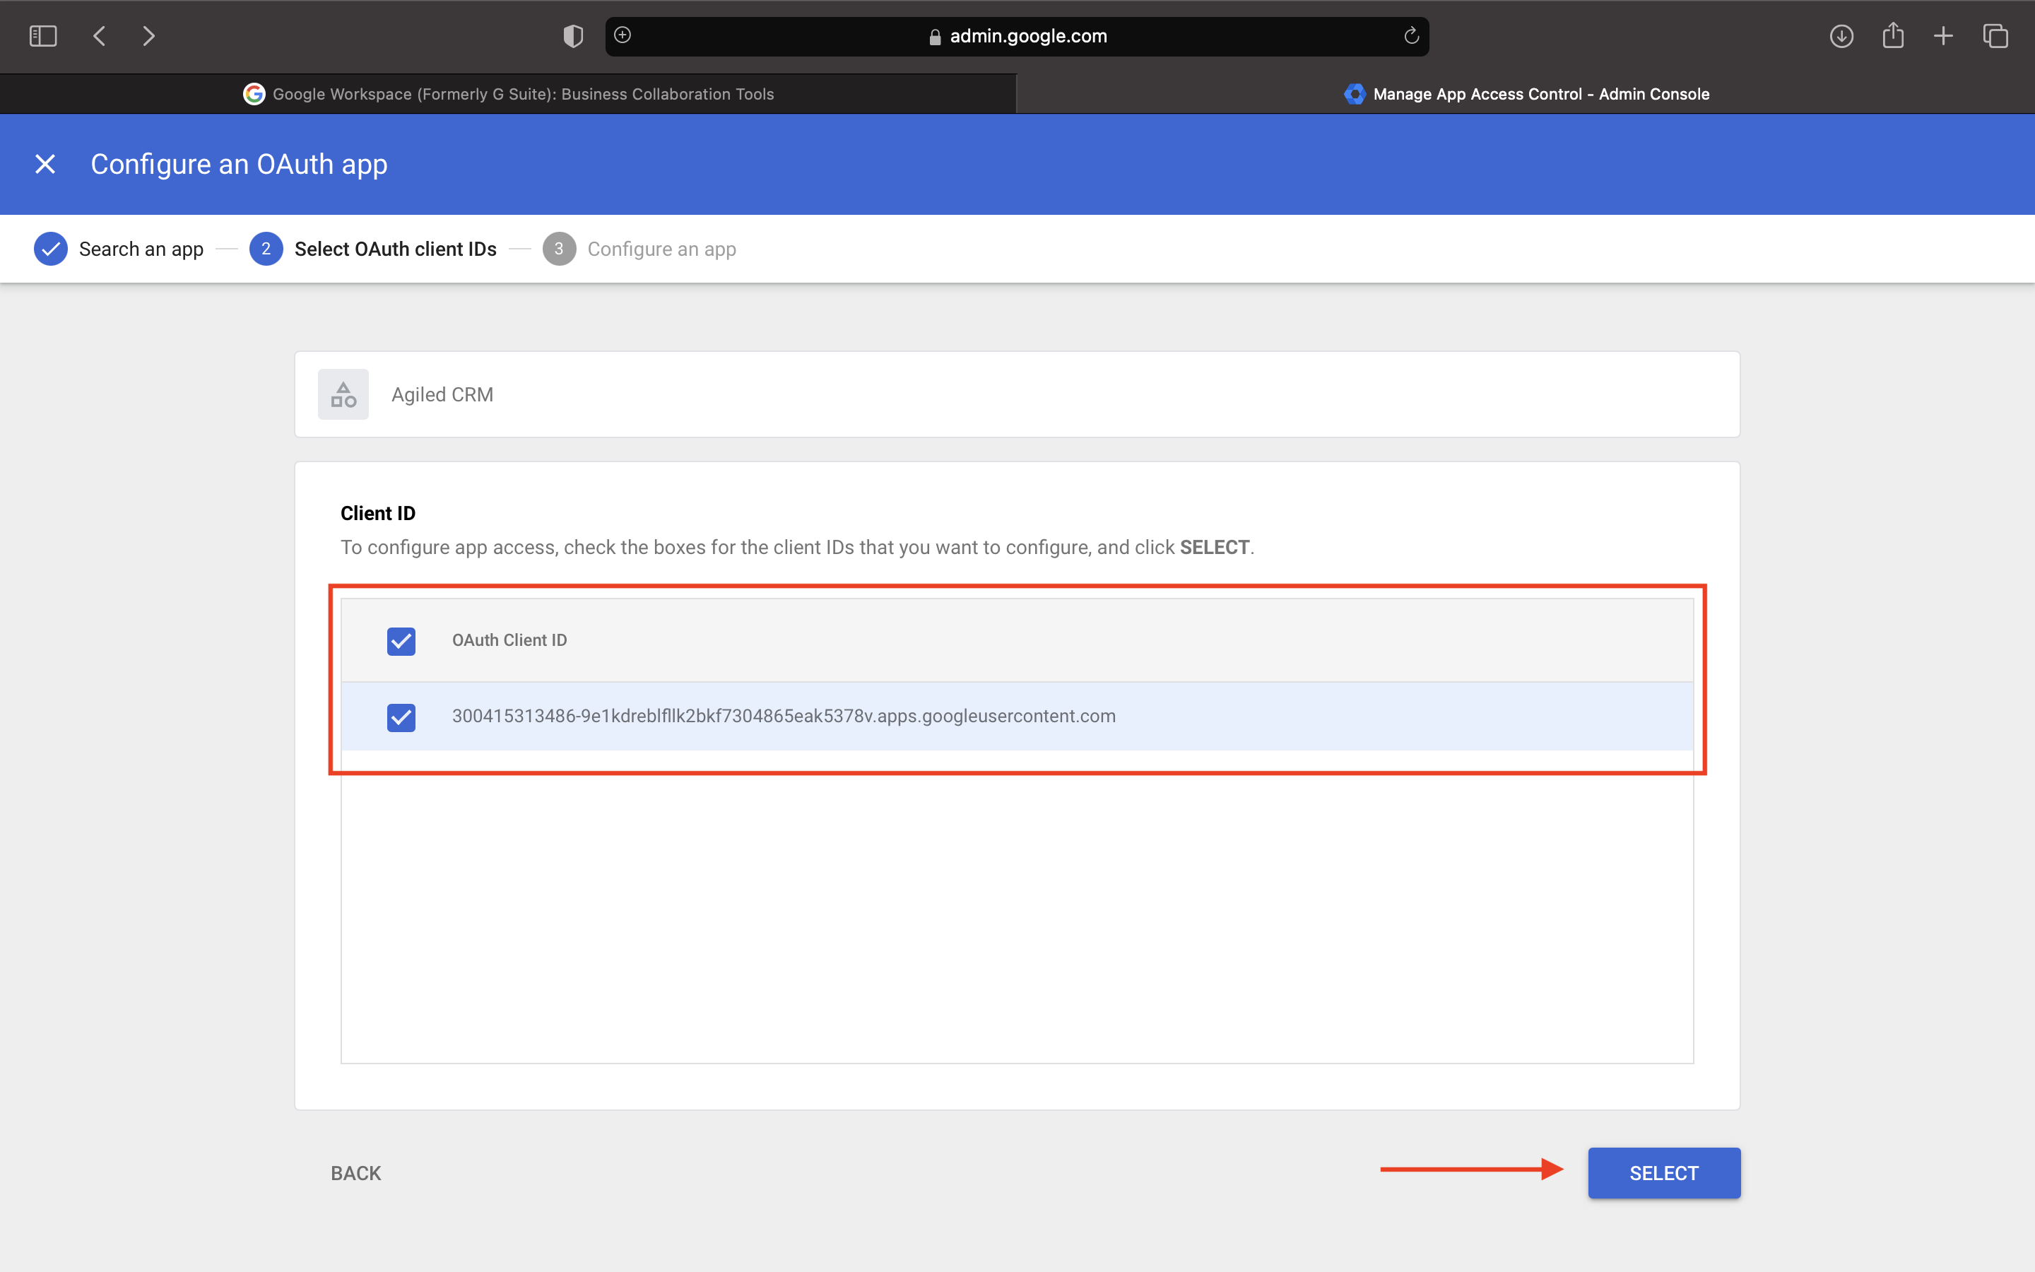
Task: Uncheck the googleusercontent client ID checkbox
Action: [401, 717]
